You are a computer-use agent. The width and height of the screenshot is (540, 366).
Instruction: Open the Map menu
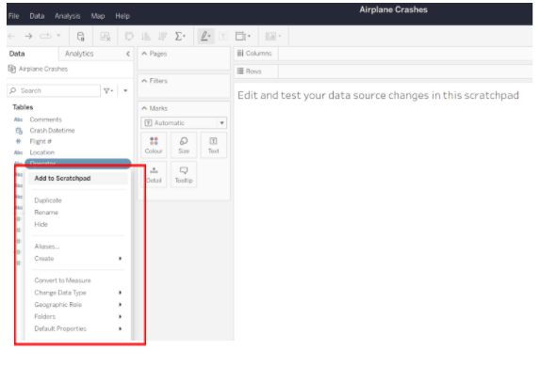(x=98, y=16)
